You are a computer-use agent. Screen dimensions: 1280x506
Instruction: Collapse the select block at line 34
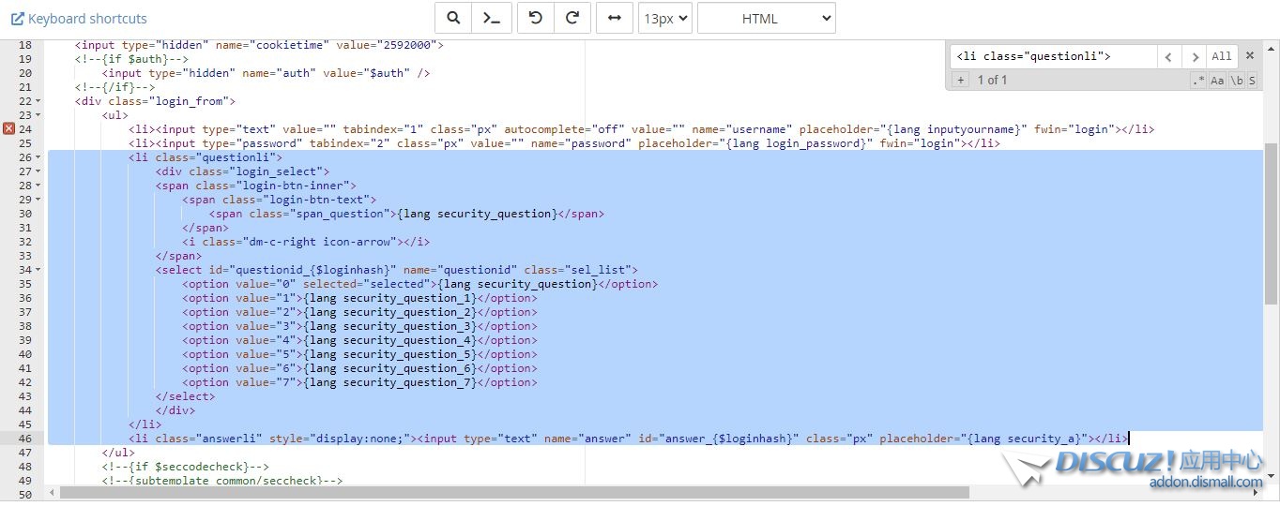(x=38, y=270)
